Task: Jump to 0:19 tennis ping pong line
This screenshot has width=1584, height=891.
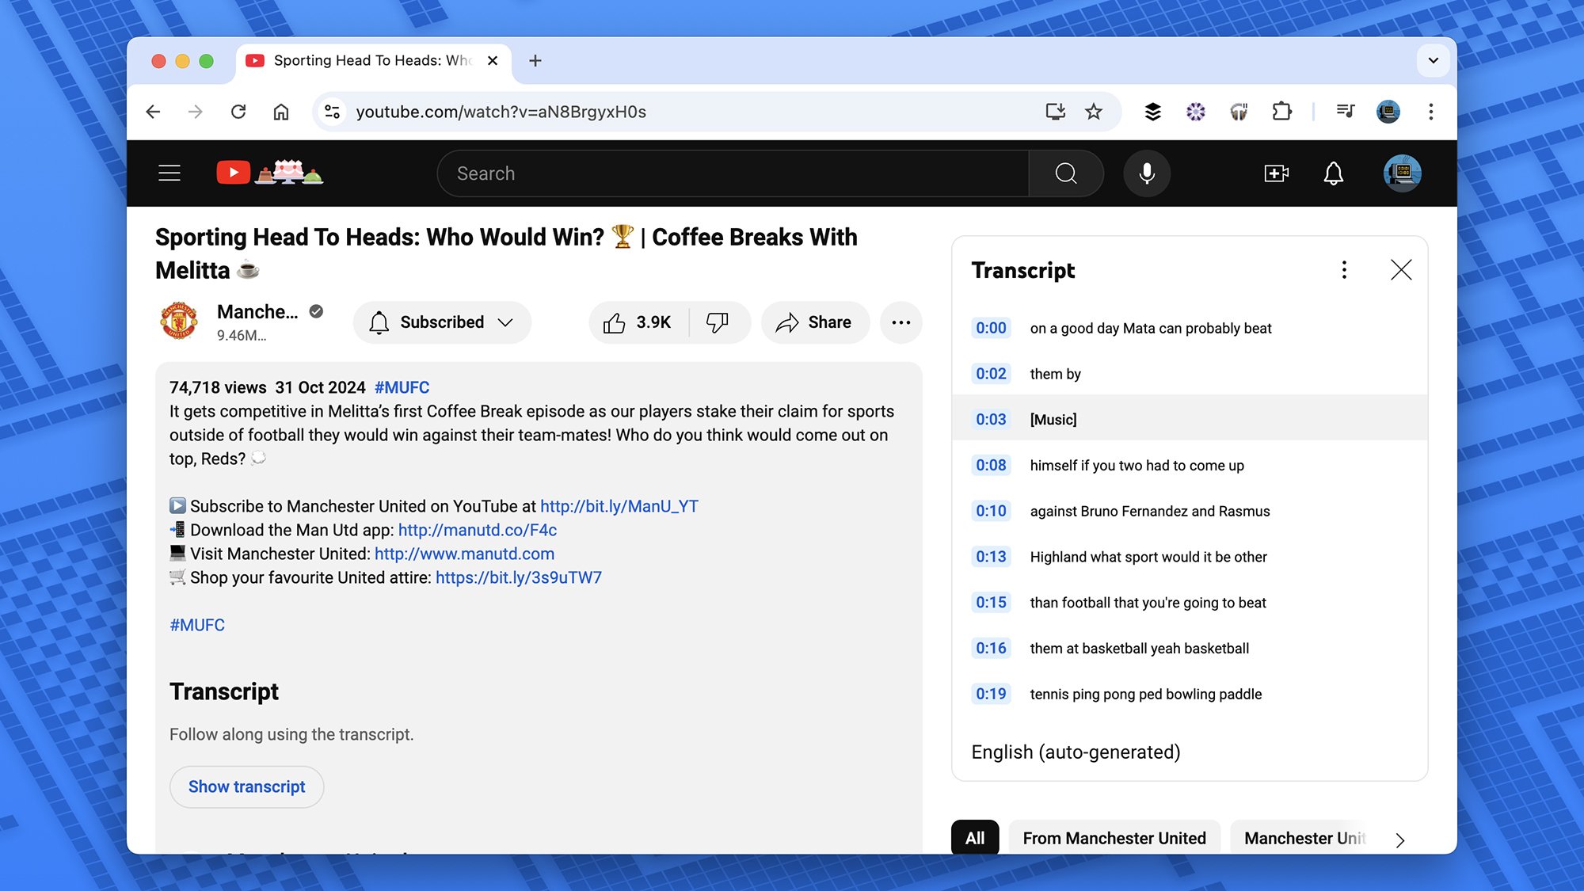Action: 1190,694
